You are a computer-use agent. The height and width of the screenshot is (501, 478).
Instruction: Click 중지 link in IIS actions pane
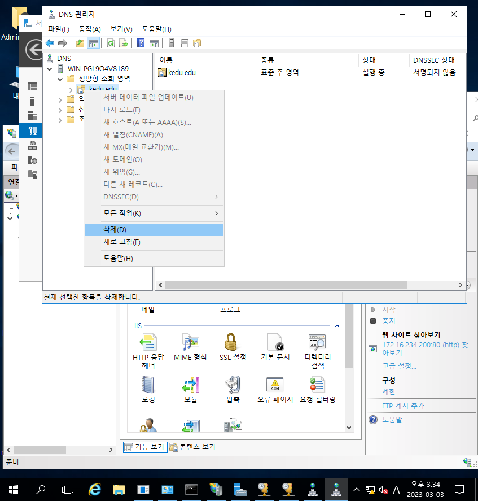click(x=389, y=321)
